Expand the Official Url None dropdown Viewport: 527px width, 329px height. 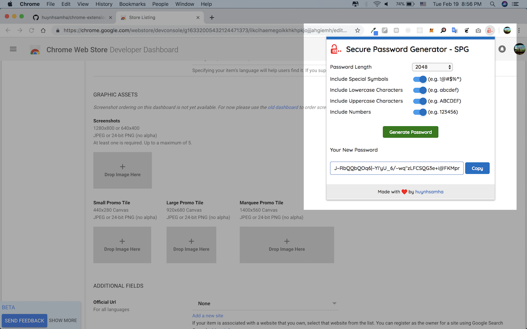(x=265, y=304)
